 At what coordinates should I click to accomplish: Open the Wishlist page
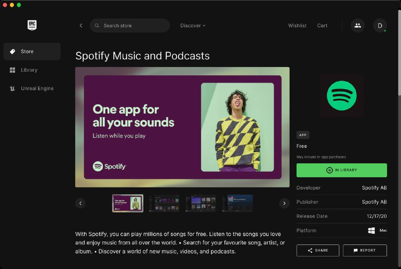pyautogui.click(x=297, y=26)
